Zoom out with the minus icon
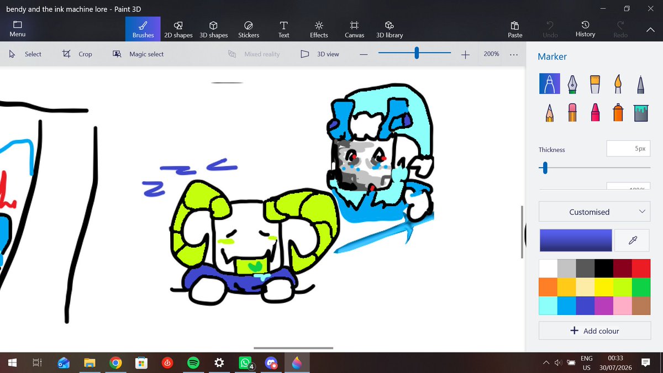Image resolution: width=663 pixels, height=373 pixels. coord(364,54)
